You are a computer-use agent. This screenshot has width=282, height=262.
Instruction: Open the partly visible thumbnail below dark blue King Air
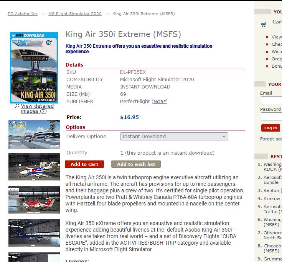click(34, 257)
